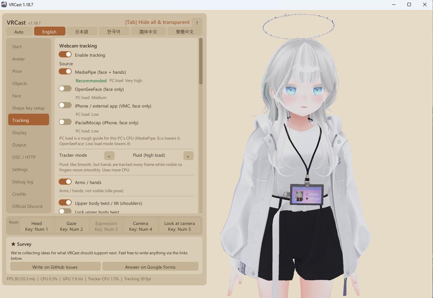Click the VRCast app icon in title bar
The width and height of the screenshot is (433, 298).
4,4
